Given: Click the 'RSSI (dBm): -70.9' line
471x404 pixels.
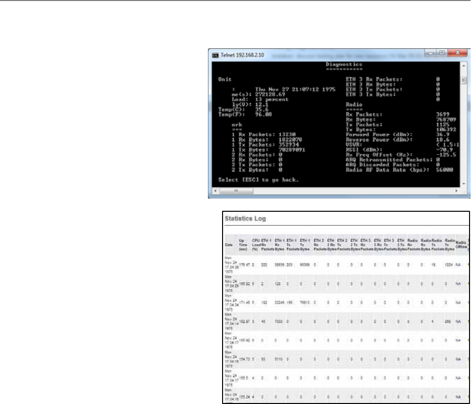Looking at the screenshot, I should click(x=400, y=150).
